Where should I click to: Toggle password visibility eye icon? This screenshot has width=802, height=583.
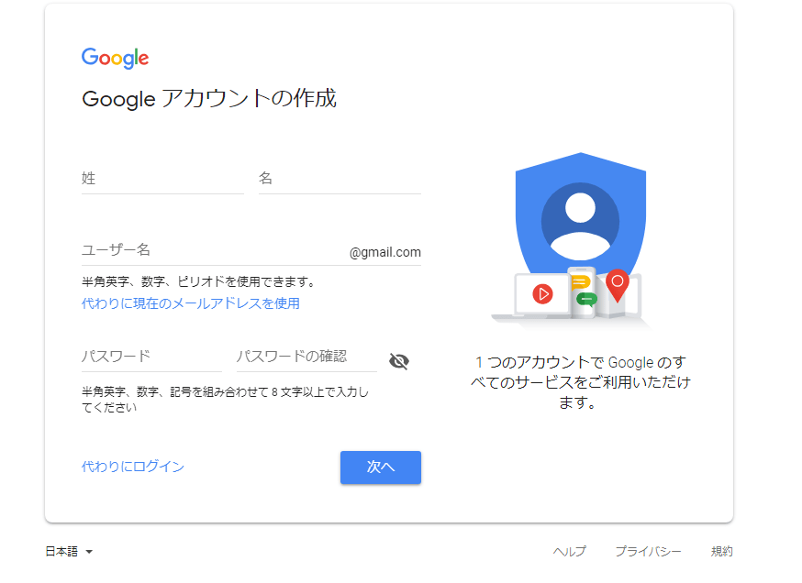[x=399, y=361]
